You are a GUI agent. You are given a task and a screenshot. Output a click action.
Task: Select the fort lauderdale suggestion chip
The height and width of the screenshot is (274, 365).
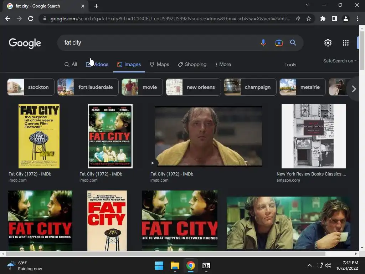(88, 87)
